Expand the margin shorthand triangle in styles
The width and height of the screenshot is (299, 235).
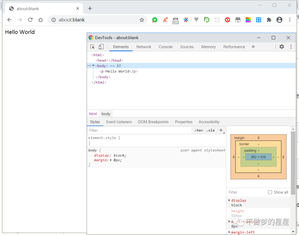111,160
